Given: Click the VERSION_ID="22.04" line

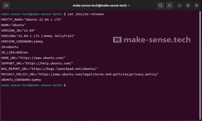Looking at the screenshot, I should pos(18,31).
